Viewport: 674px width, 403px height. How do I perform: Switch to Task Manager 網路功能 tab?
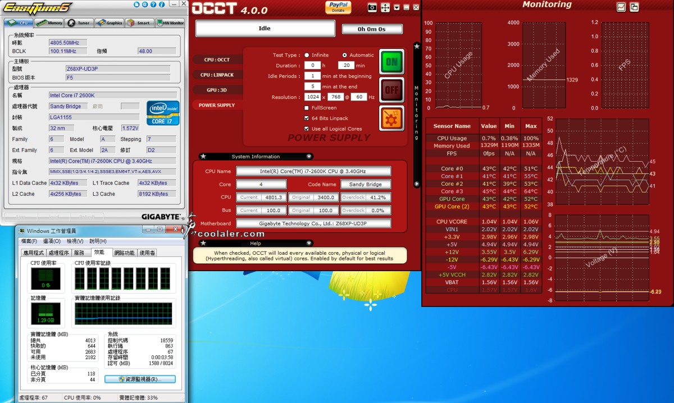124,253
